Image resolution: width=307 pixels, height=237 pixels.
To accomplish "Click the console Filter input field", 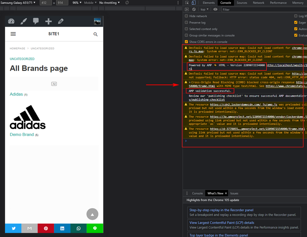I will (x=264, y=9).
